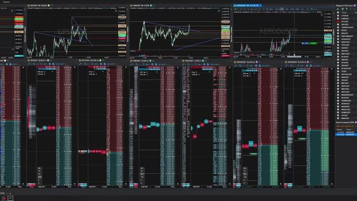
Task: Check the MAGICUSDT checkbox
Action: 339,109
